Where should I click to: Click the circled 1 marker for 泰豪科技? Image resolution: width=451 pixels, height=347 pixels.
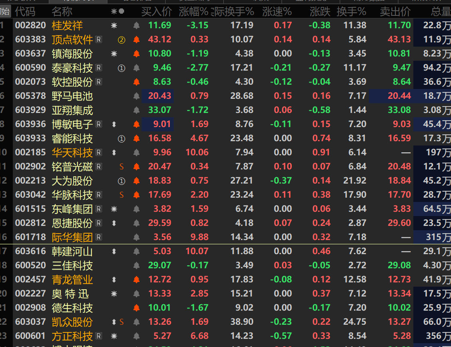[122, 68]
